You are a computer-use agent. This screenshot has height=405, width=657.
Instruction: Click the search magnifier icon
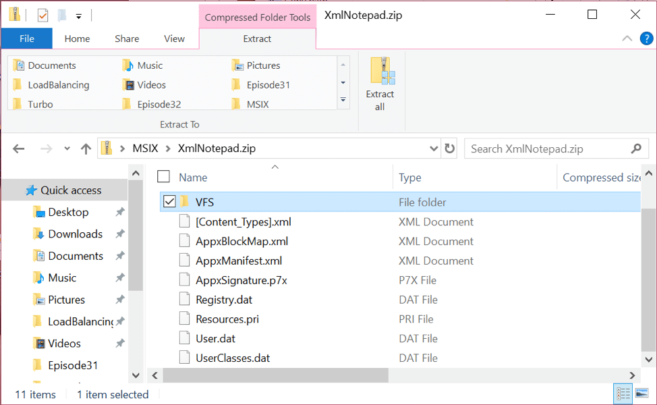tap(636, 148)
